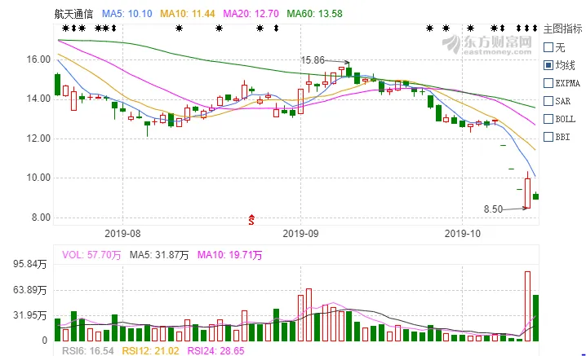
Task: Click the VOL: 57.70万 volume label
Action: click(x=91, y=255)
